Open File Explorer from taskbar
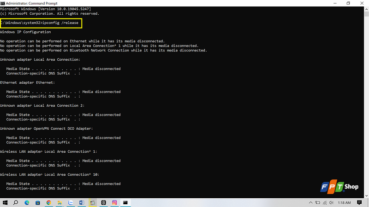Image resolution: width=369 pixels, height=207 pixels. [x=60, y=202]
